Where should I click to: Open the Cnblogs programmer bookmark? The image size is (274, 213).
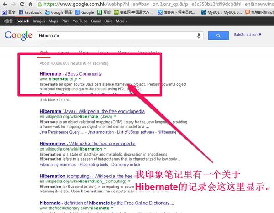pyautogui.click(x=176, y=12)
